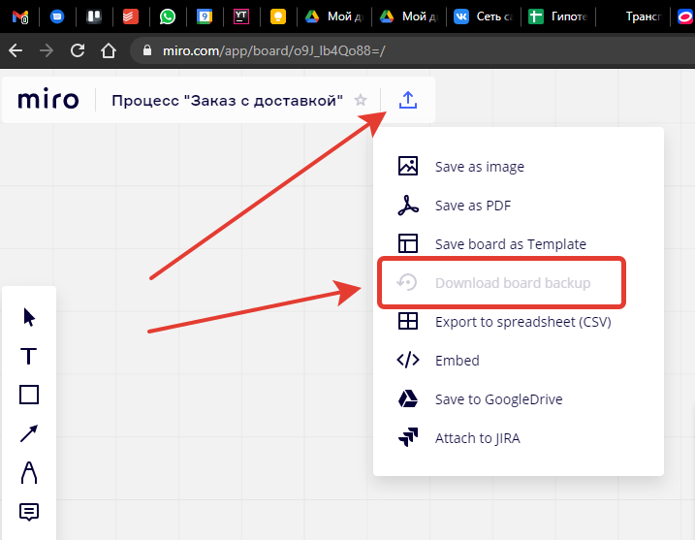Click the Miro logo

(48, 100)
